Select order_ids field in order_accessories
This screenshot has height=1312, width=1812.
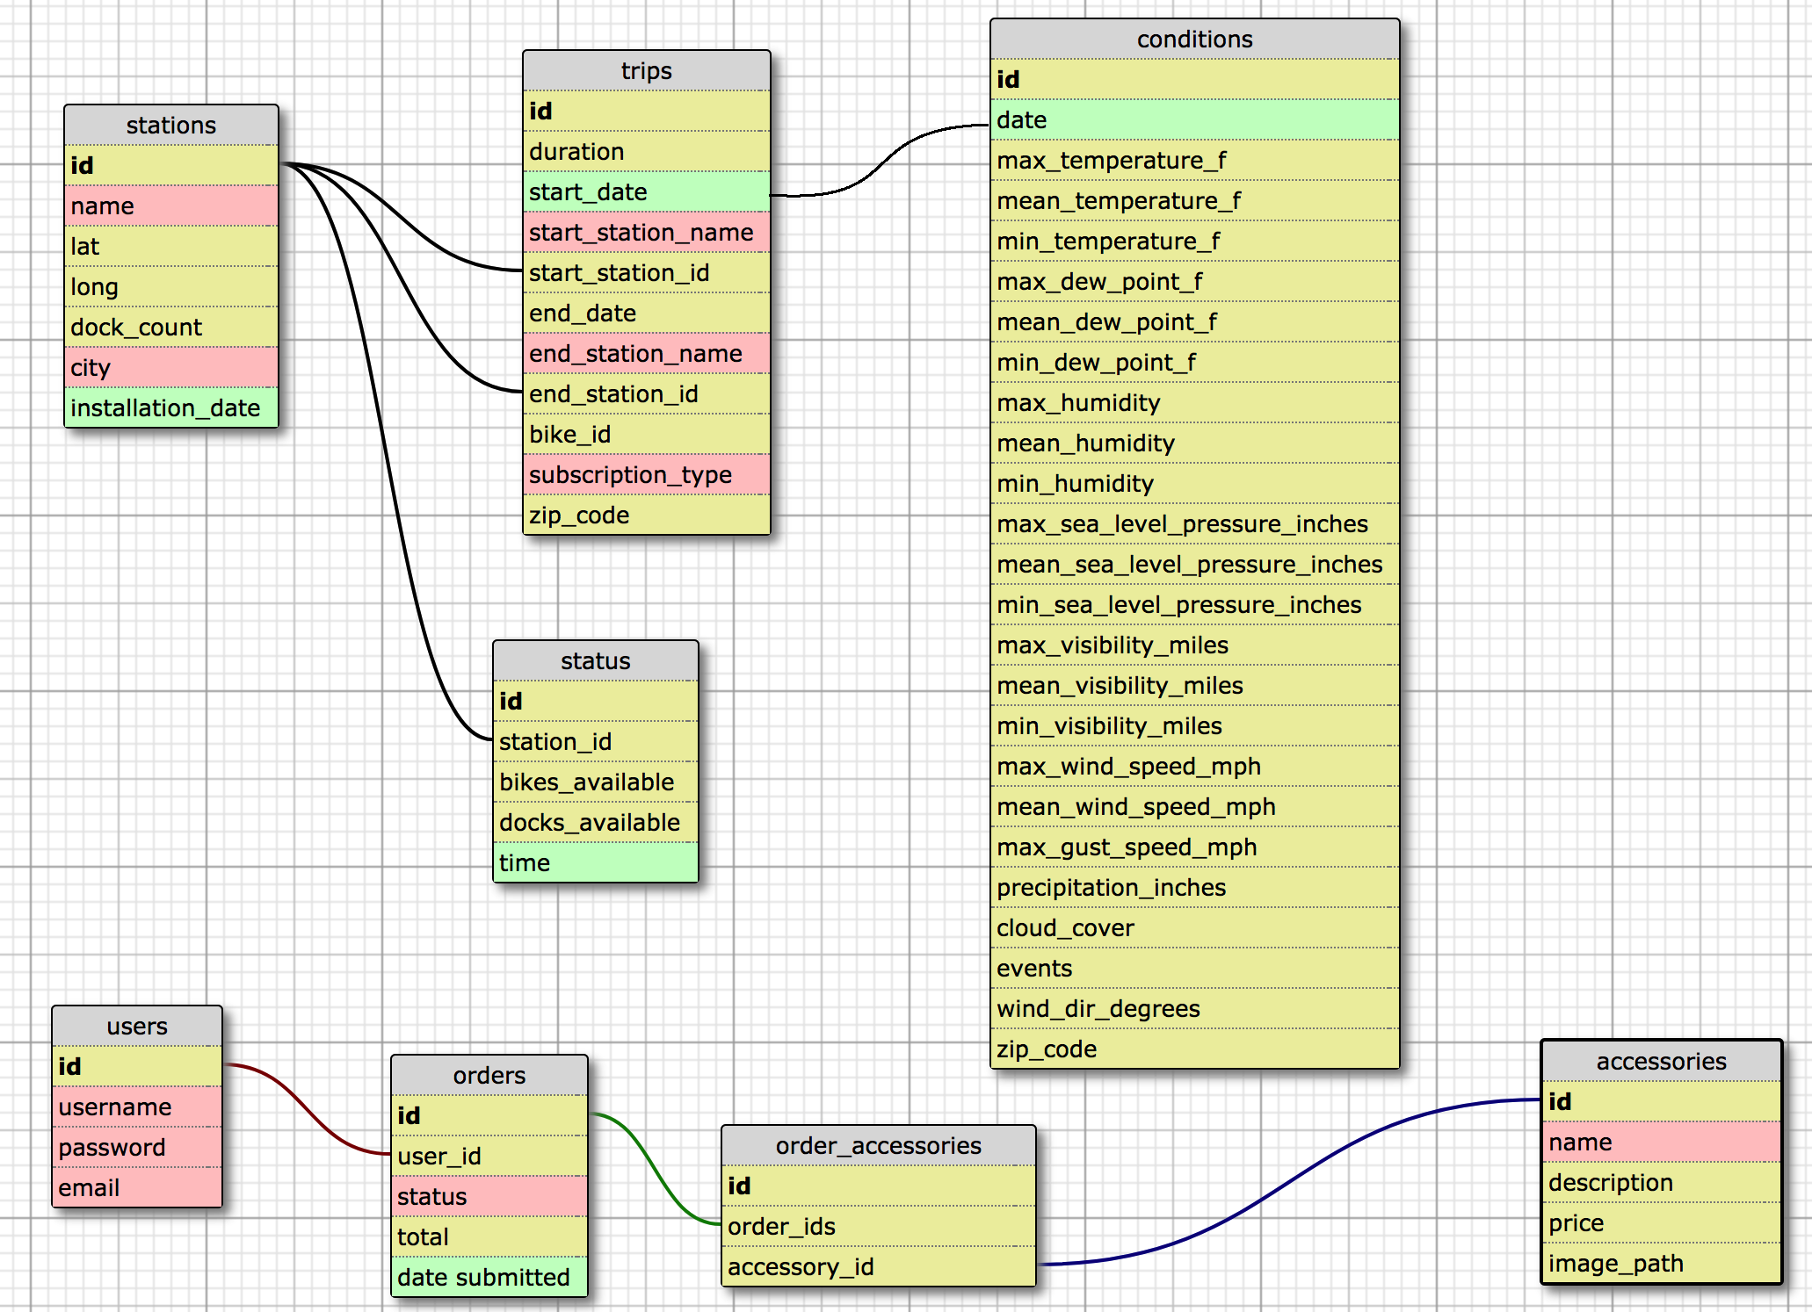(x=879, y=1226)
